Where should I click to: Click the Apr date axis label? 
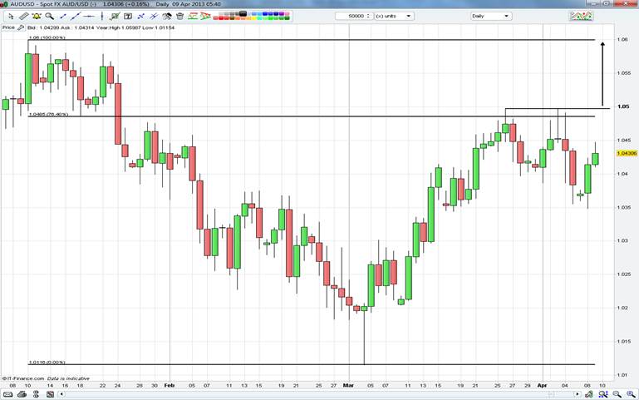tap(542, 385)
